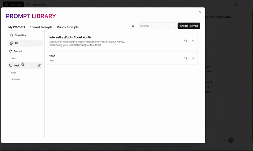Click the Source tag icon
The image size is (253, 151).
pos(11,51)
